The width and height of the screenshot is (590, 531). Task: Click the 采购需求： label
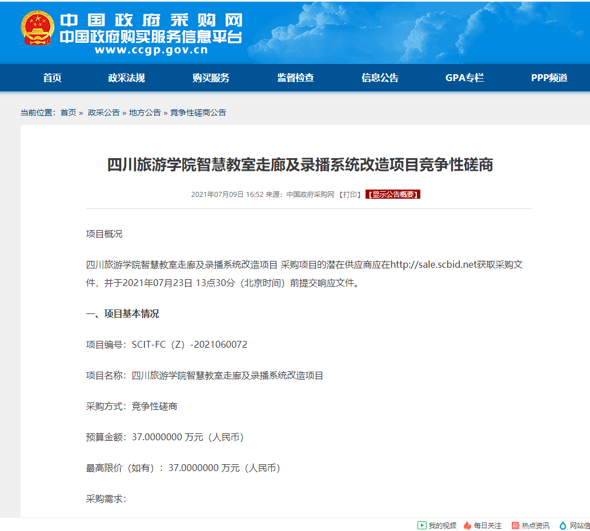click(106, 498)
